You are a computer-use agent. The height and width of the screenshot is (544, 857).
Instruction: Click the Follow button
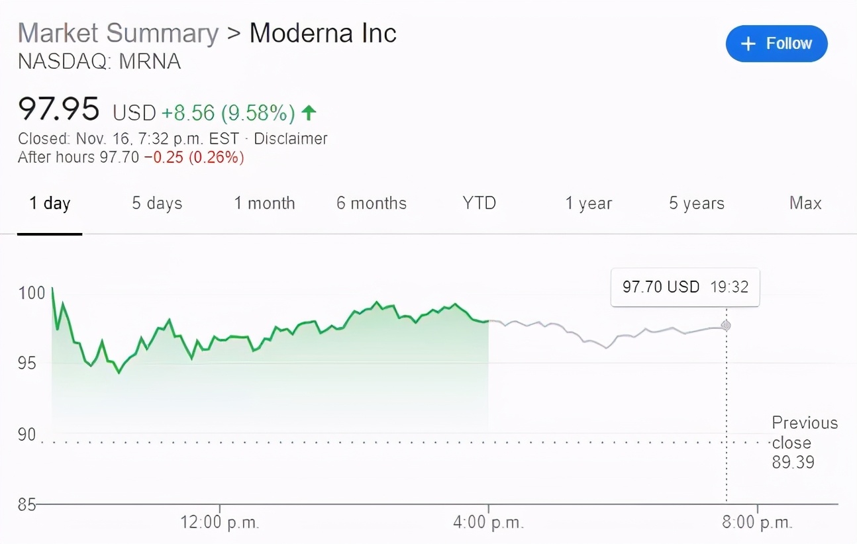pos(776,44)
